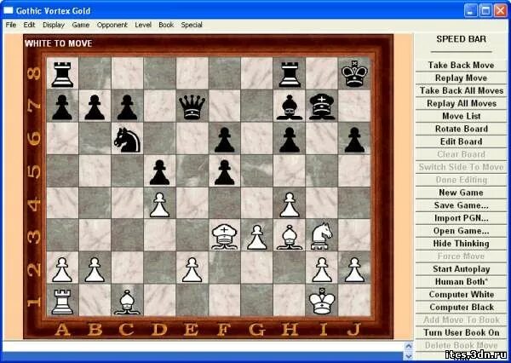
Task: Select the white pawn on H4
Action: point(290,205)
